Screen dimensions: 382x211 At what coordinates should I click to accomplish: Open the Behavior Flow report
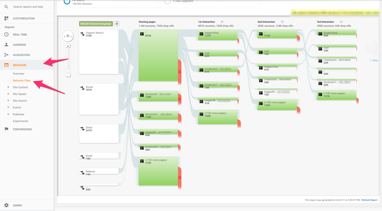point(22,80)
